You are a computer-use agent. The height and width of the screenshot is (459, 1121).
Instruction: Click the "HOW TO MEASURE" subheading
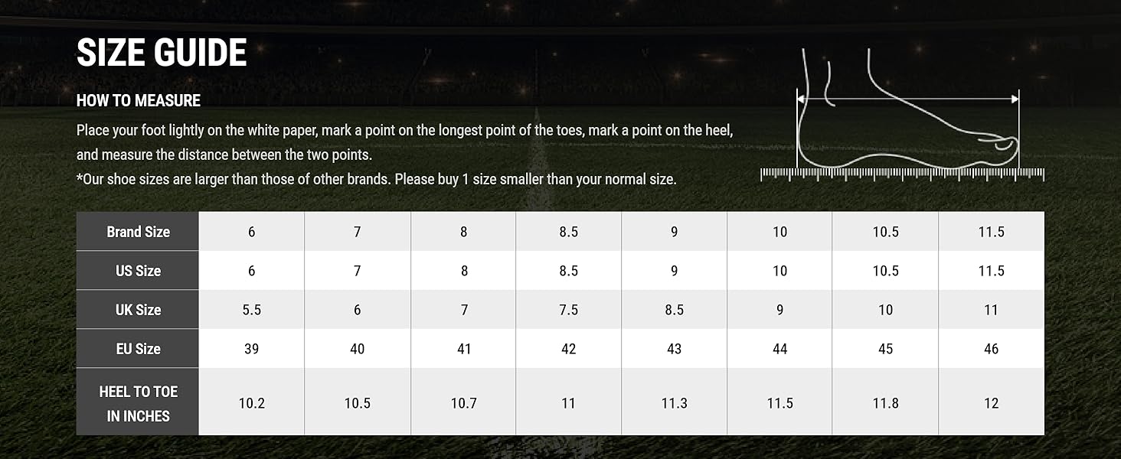click(139, 100)
